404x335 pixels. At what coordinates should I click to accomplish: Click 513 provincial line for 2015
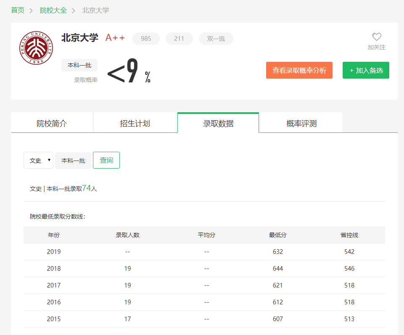pyautogui.click(x=349, y=319)
